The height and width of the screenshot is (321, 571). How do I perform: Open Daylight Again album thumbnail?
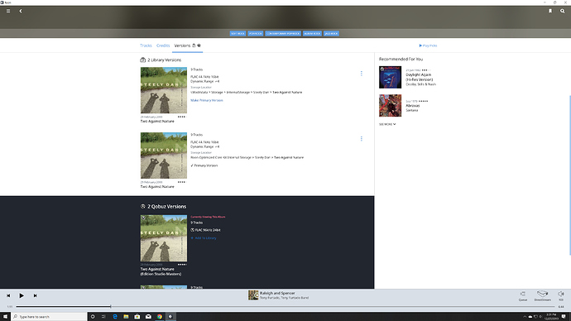tap(390, 77)
